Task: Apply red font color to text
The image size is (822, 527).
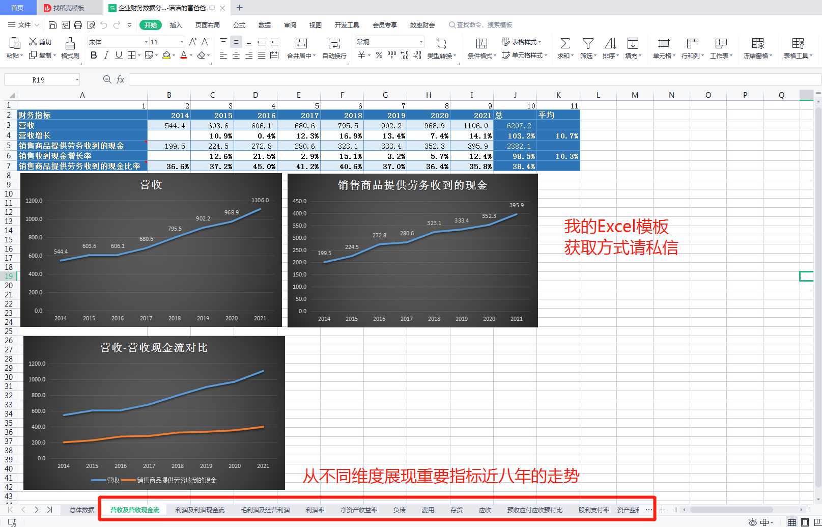Action: [x=184, y=55]
